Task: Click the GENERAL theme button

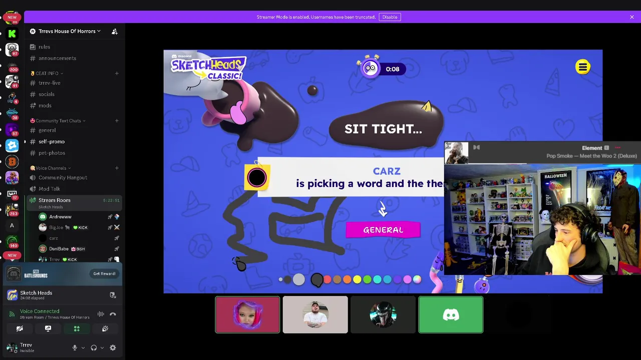Action: [x=383, y=230]
